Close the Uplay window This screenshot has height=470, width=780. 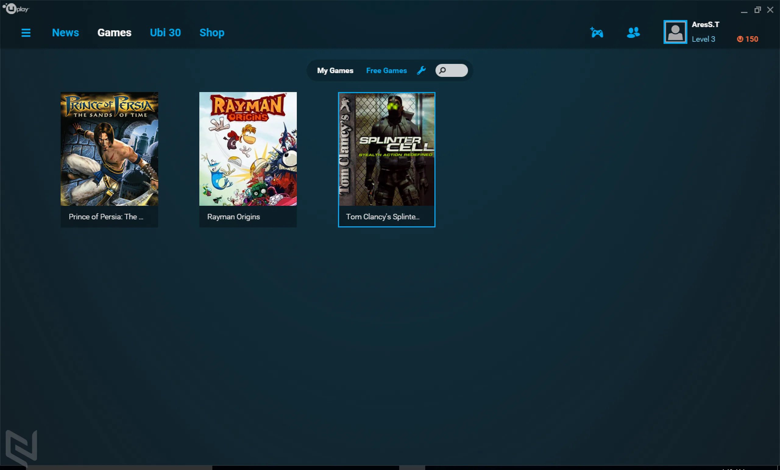[770, 10]
